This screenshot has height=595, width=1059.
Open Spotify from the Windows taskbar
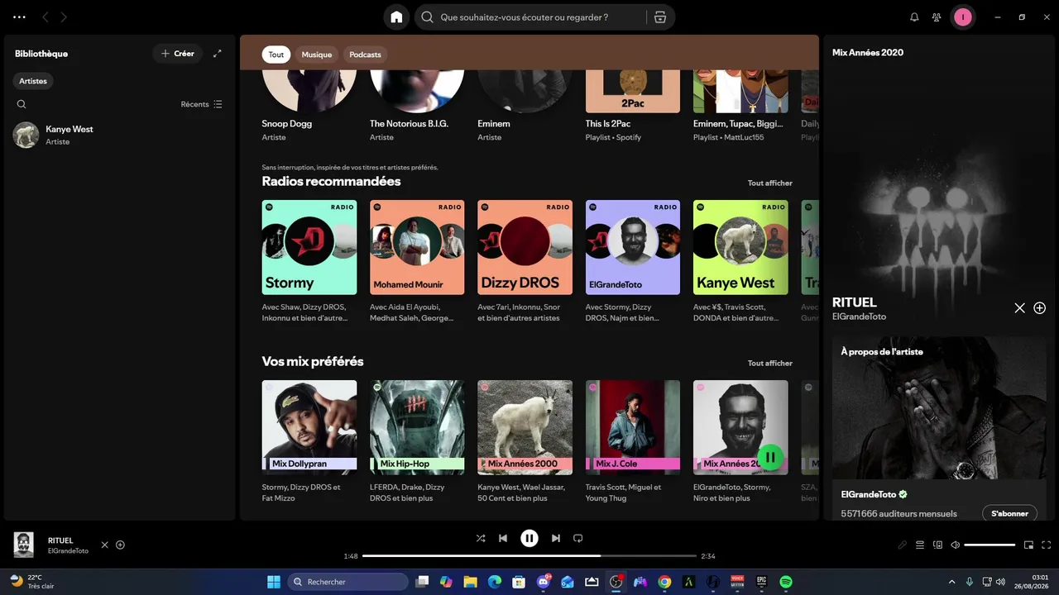pyautogui.click(x=786, y=582)
